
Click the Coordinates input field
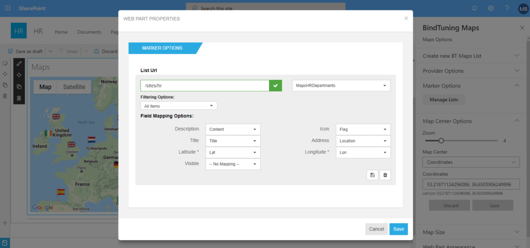[471, 185]
